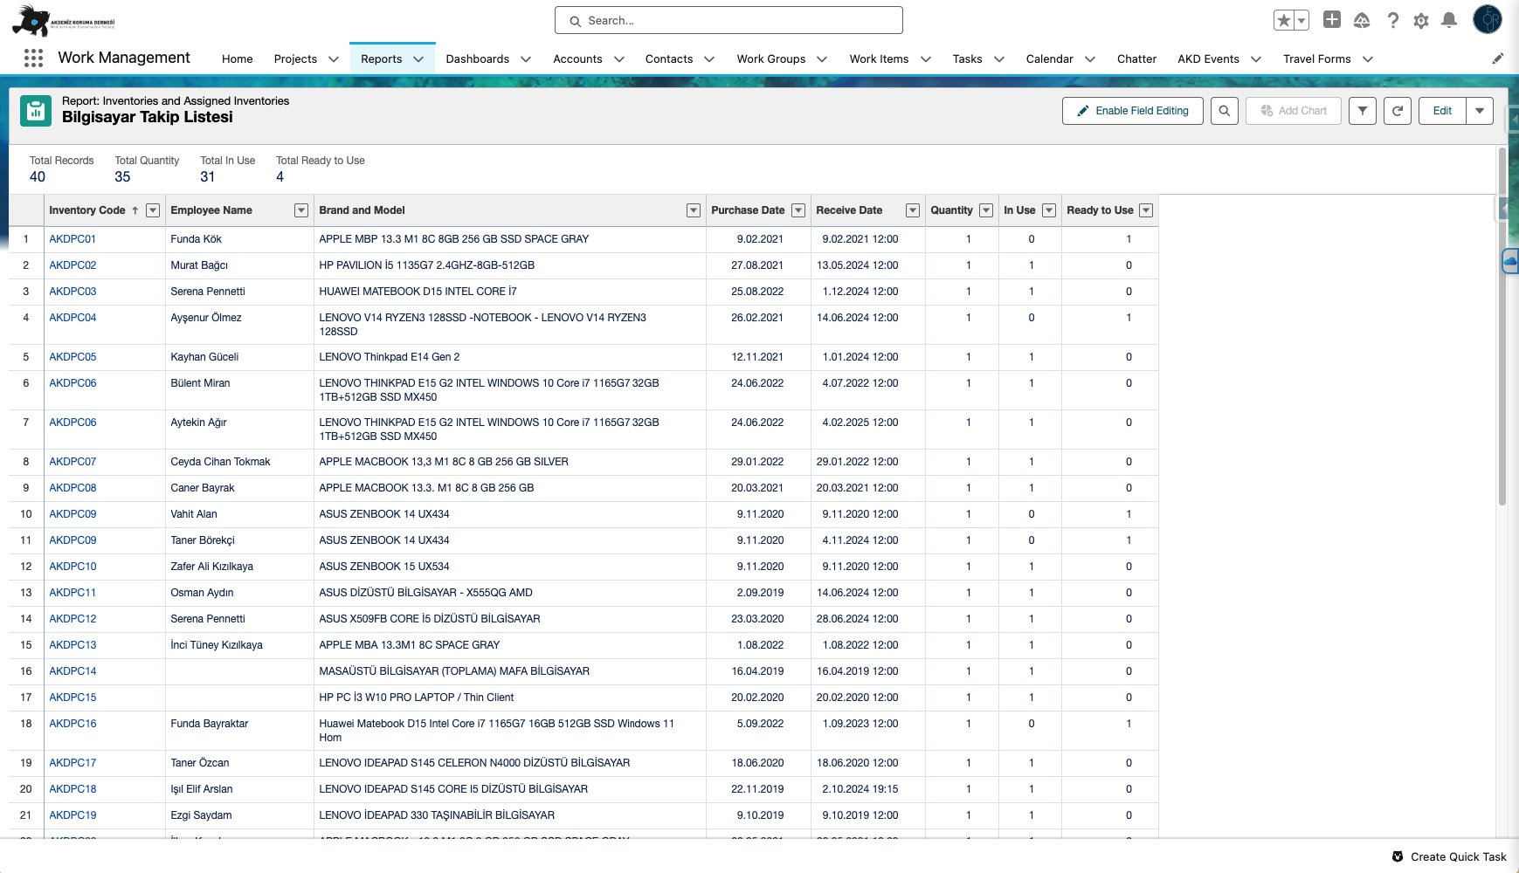Click the Favorites star icon

click(x=1283, y=20)
